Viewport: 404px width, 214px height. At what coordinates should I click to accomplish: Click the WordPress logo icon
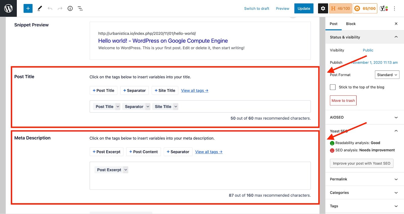click(8, 8)
